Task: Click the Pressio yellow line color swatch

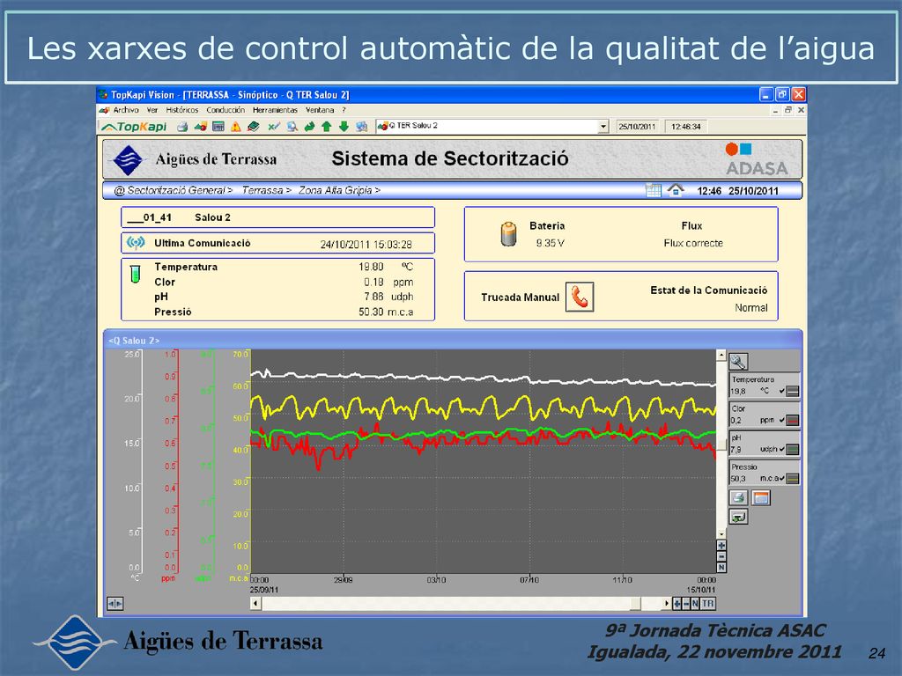Action: (792, 478)
